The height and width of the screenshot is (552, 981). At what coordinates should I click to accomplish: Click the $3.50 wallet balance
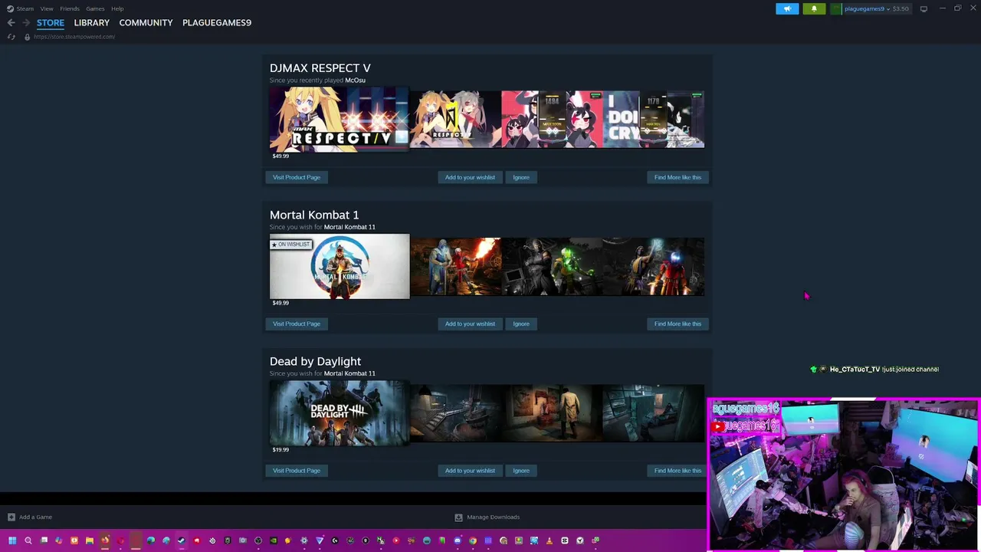tap(901, 8)
